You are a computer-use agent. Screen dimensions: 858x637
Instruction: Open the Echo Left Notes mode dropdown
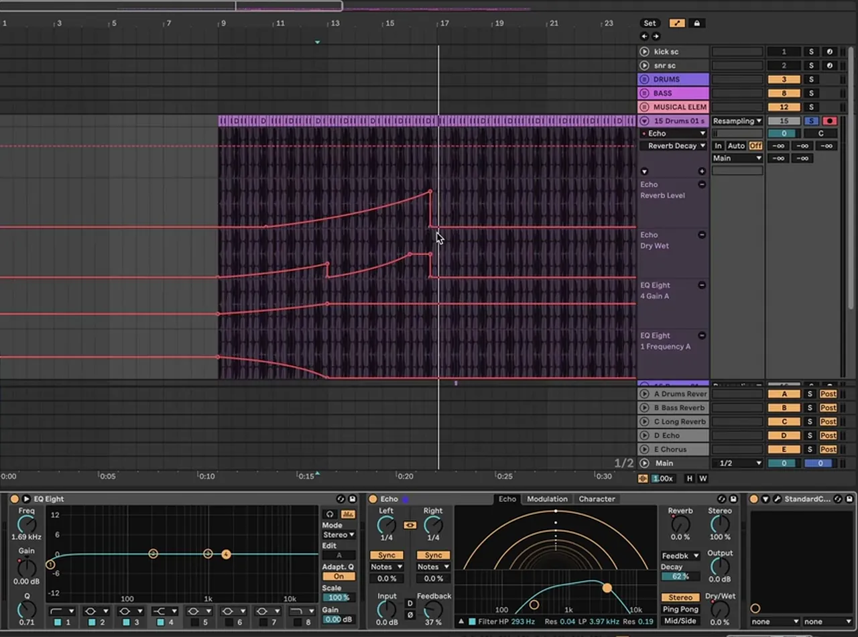coord(387,567)
